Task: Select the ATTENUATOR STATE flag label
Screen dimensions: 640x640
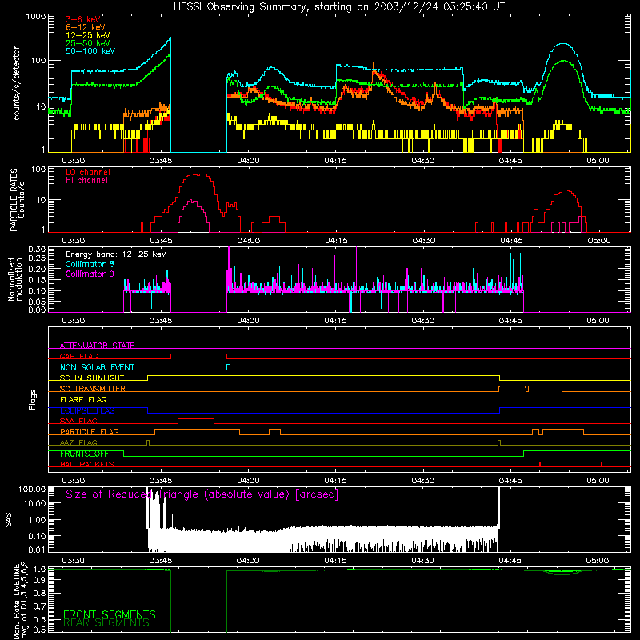Action: [x=97, y=346]
